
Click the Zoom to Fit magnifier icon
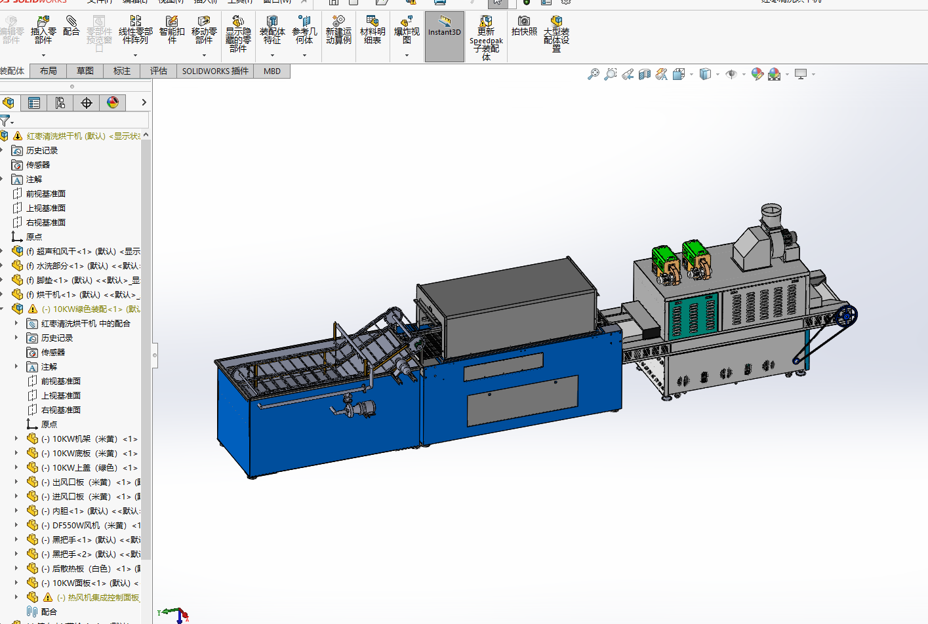(x=594, y=74)
